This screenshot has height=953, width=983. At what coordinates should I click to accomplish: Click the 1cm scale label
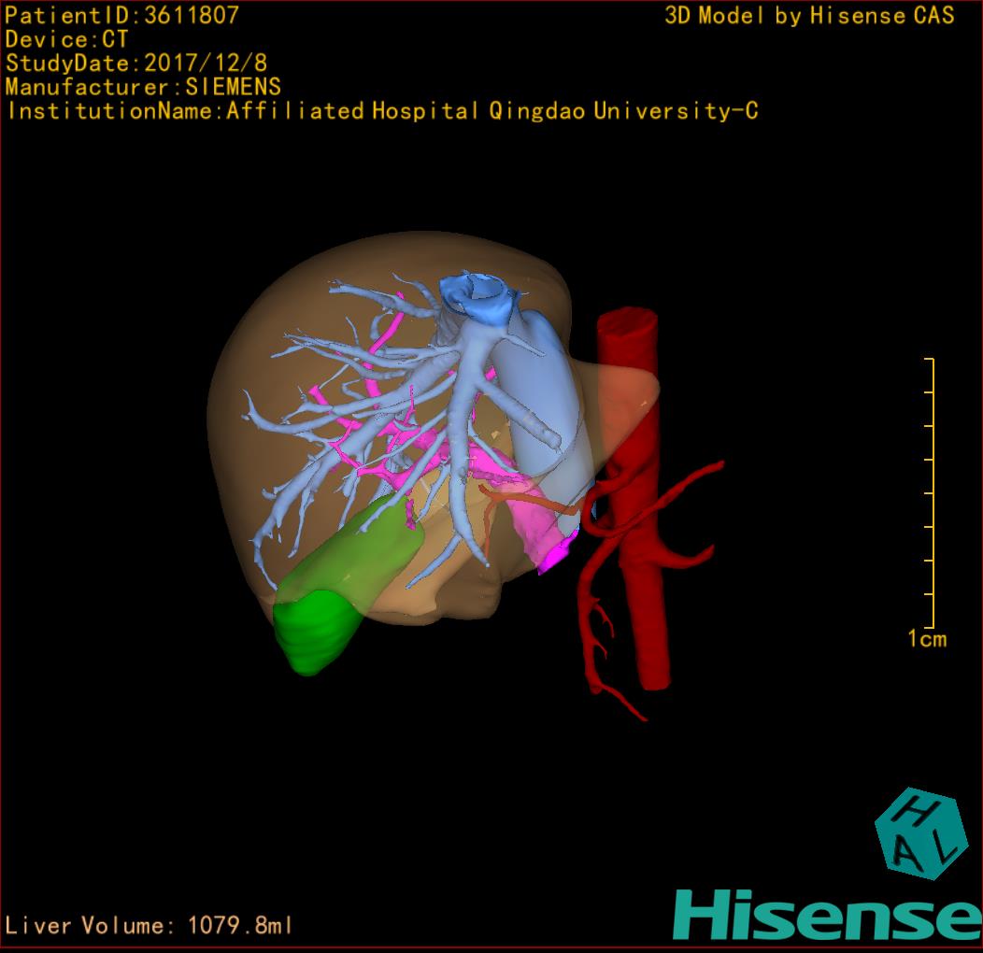pos(926,640)
